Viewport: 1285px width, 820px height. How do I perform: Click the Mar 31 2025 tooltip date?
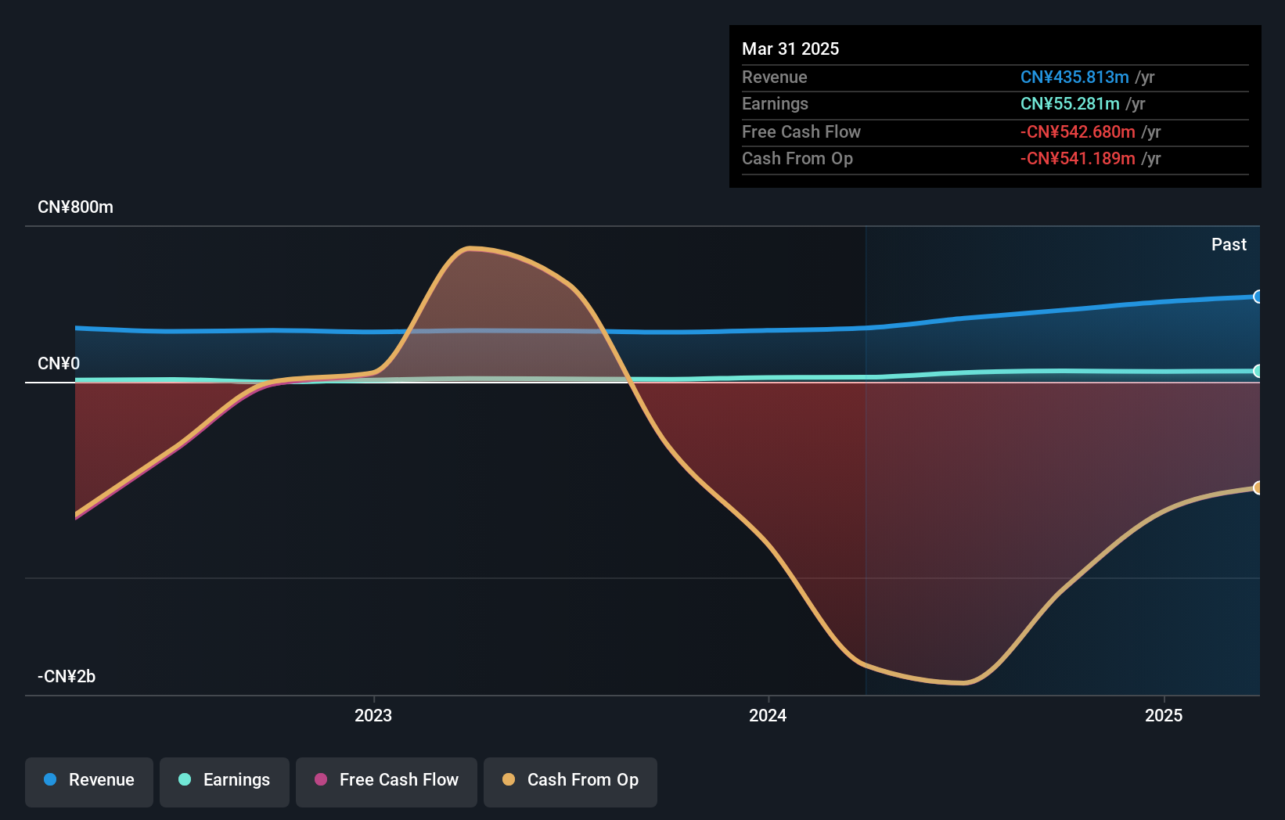(x=790, y=49)
